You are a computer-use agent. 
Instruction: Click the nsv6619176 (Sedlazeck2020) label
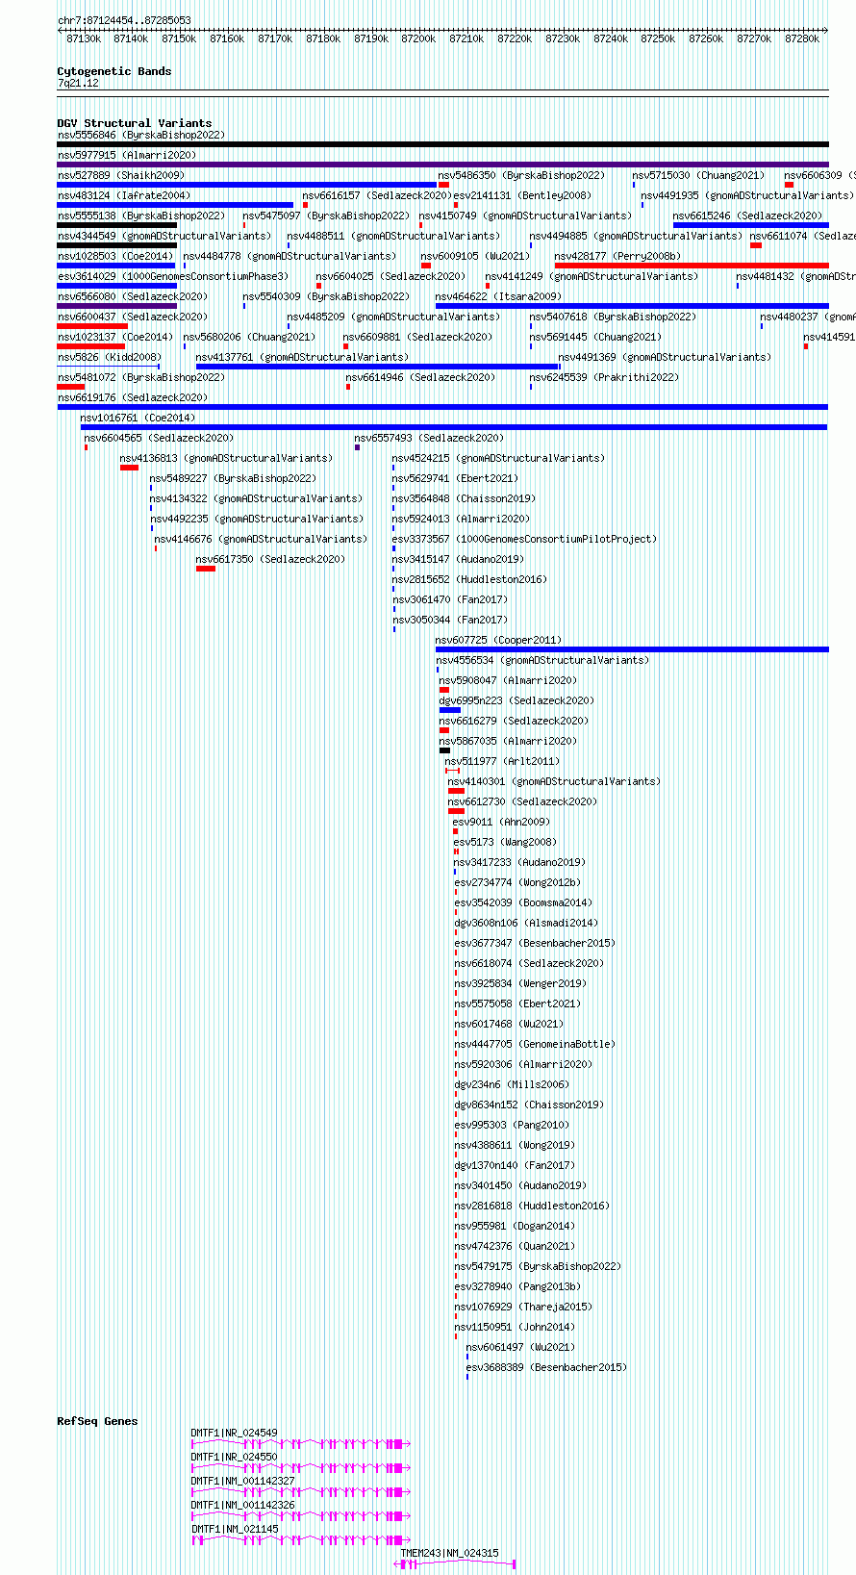tap(133, 397)
